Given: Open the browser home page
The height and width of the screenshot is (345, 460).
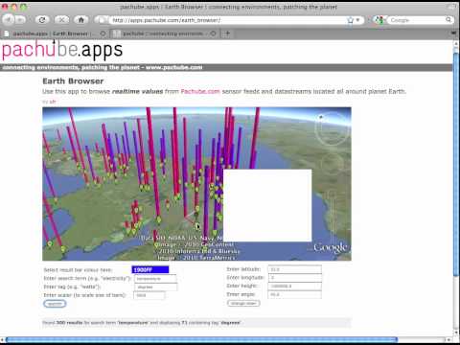Looking at the screenshot, I should pyautogui.click(x=81, y=20).
